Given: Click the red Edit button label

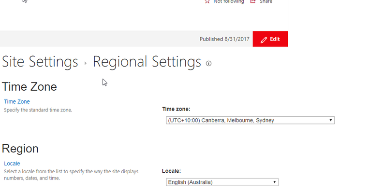Looking at the screenshot, I should click(x=275, y=39).
